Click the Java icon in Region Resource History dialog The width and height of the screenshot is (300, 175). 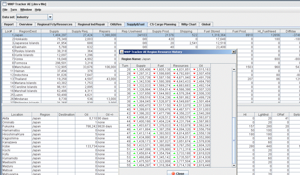122,52
